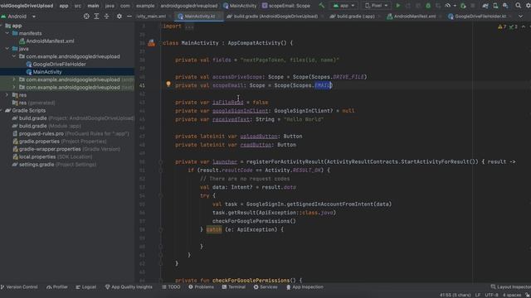Select res (generated) in project tree
531x298 pixels.
(33, 103)
